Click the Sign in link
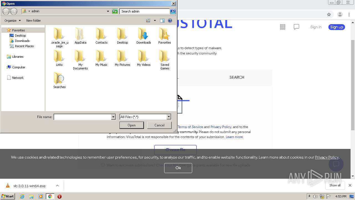This screenshot has width=355, height=200. pyautogui.click(x=316, y=27)
